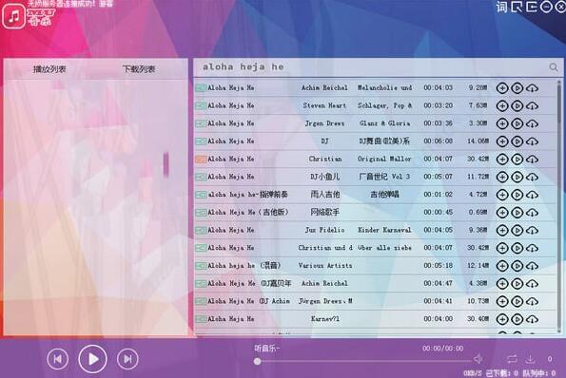
Task: Play the Achim Reichel Melancholie track
Action: pyautogui.click(x=517, y=88)
